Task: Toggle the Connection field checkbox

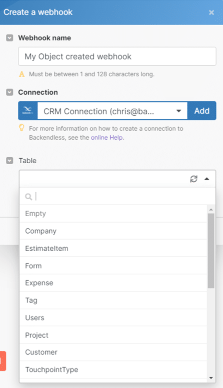Action: (9, 92)
